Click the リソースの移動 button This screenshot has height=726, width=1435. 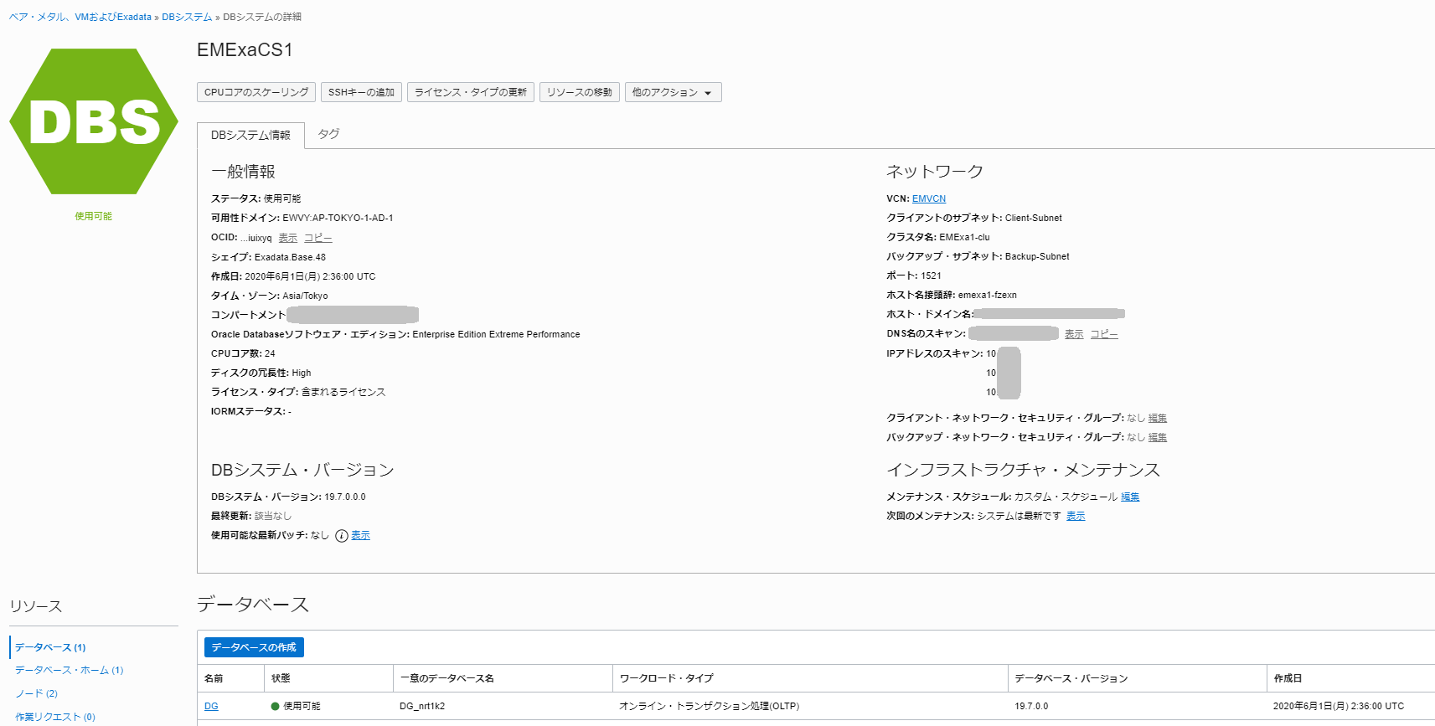(x=580, y=92)
